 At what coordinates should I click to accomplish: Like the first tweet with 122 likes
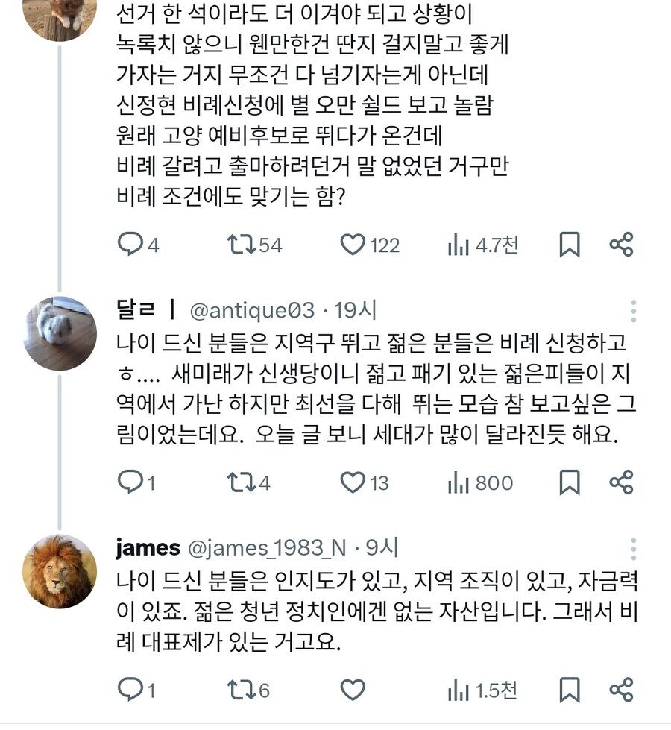point(353,242)
